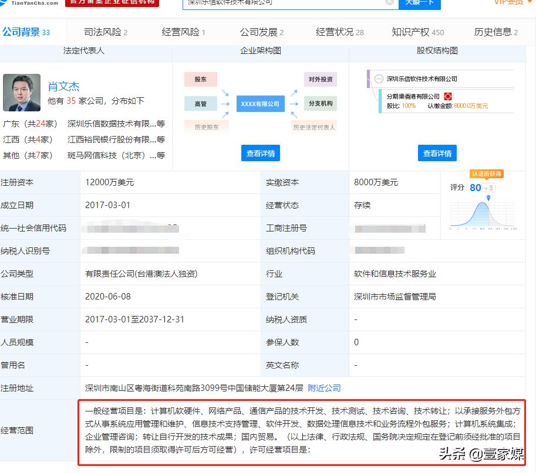The height and width of the screenshot is (473, 536).
Task: Click the 评分 80 score distribution chart
Action: pos(481,213)
